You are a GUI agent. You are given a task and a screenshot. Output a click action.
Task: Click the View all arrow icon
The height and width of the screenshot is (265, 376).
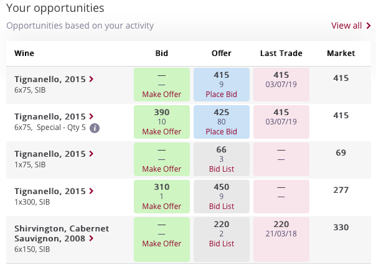pos(369,26)
